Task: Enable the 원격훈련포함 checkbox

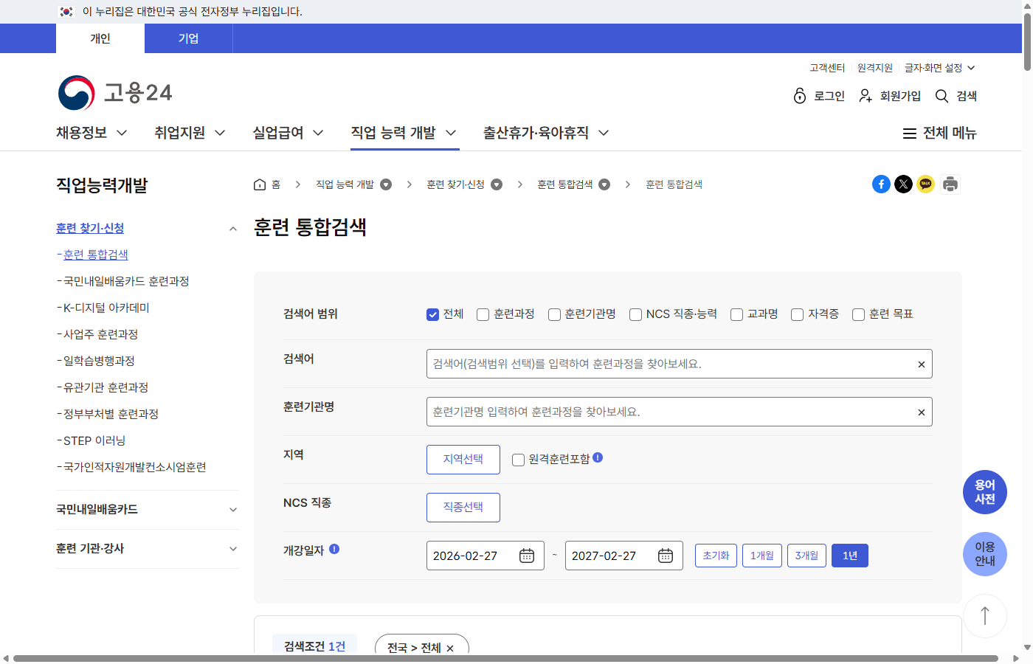Action: coord(518,460)
